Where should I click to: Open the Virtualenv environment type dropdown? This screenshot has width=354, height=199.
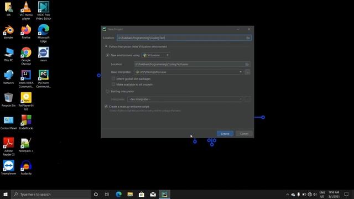click(x=155, y=55)
